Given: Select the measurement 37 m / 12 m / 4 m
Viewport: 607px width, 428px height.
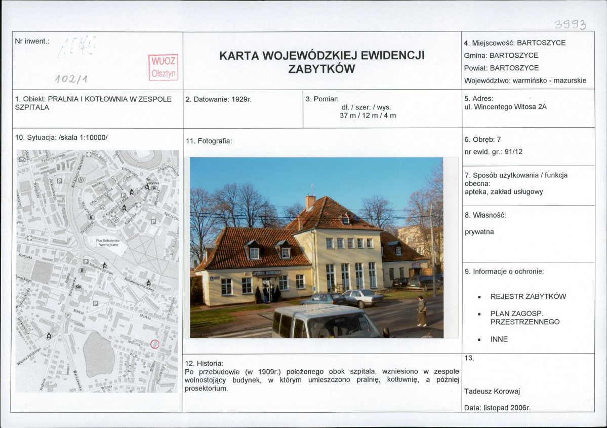Looking at the screenshot, I should (368, 115).
